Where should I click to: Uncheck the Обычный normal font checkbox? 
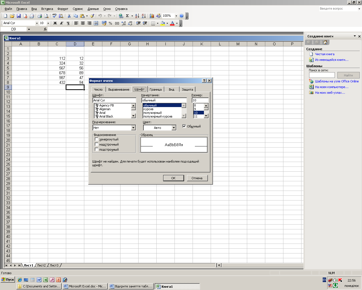pos(184,126)
